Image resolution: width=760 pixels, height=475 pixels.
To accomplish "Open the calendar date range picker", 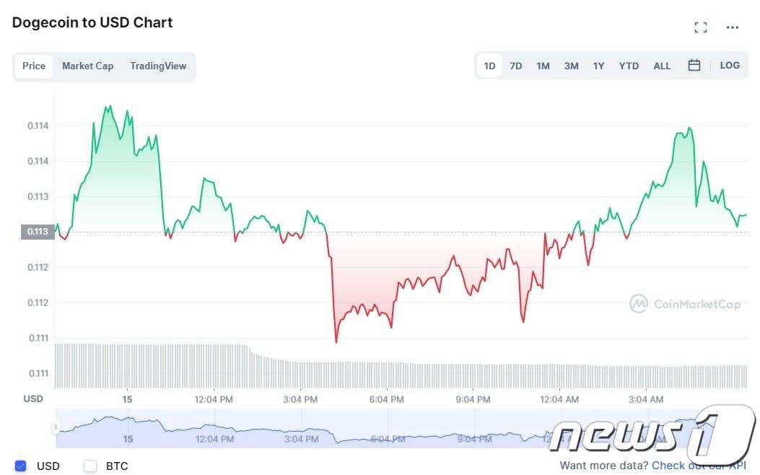I will [694, 66].
